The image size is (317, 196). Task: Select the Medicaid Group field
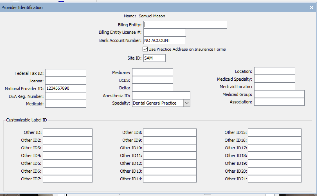279,94
